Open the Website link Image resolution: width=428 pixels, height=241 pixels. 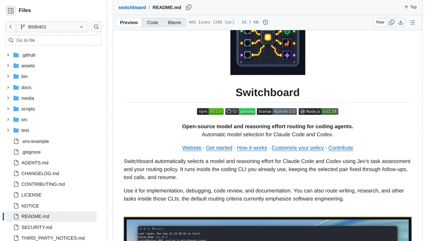coord(192,148)
